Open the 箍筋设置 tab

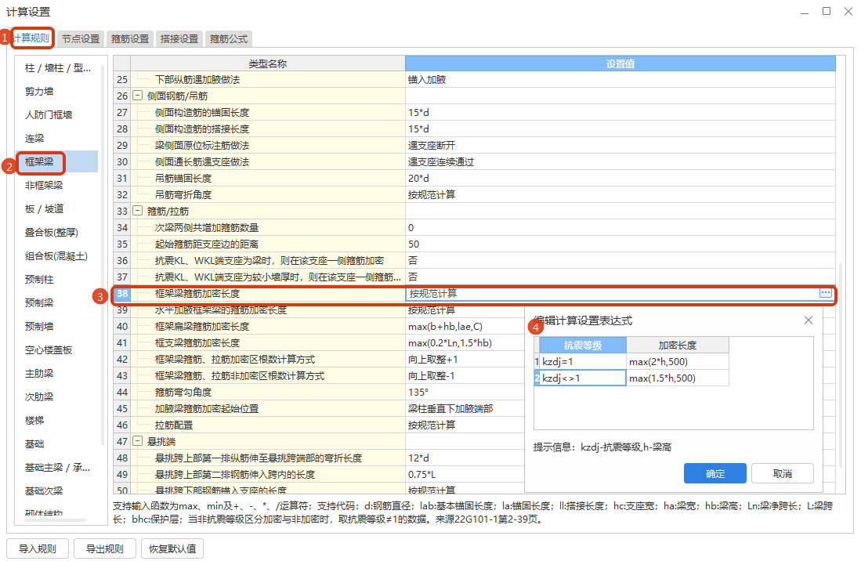(130, 38)
